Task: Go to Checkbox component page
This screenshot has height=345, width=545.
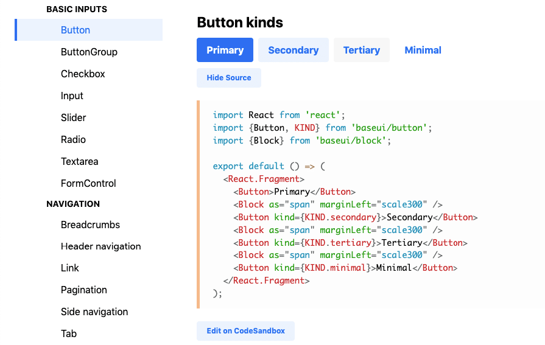Action: [83, 74]
